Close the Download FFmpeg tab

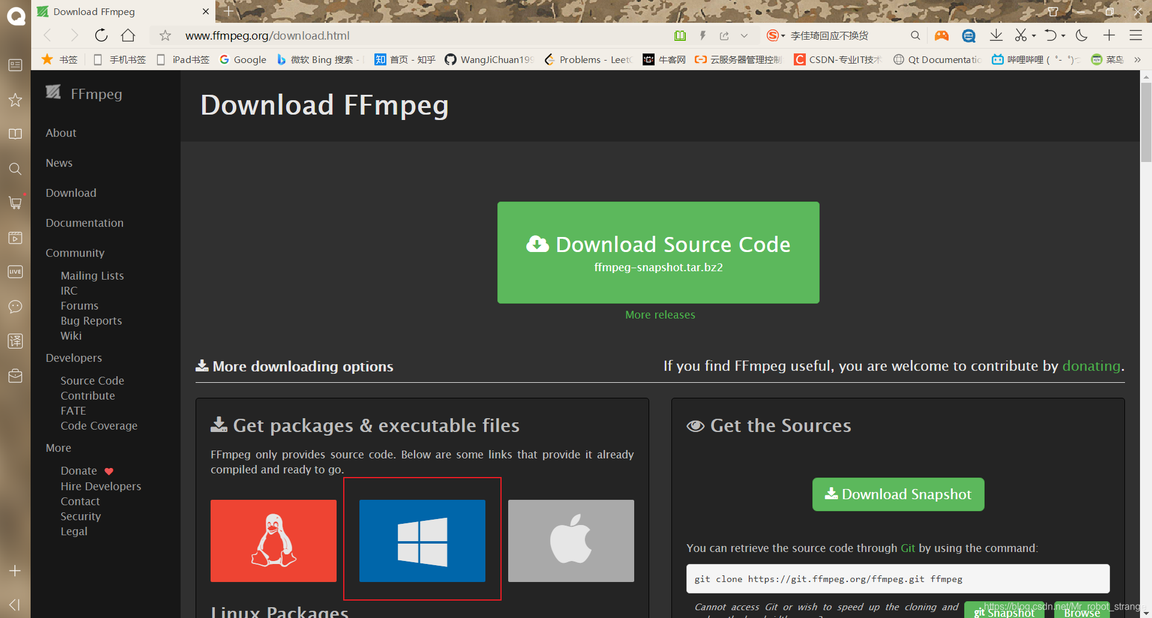pos(206,11)
